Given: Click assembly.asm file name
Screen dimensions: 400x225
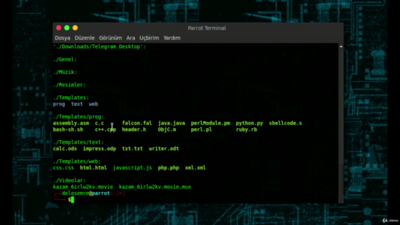Looking at the screenshot, I should click(x=71, y=123).
